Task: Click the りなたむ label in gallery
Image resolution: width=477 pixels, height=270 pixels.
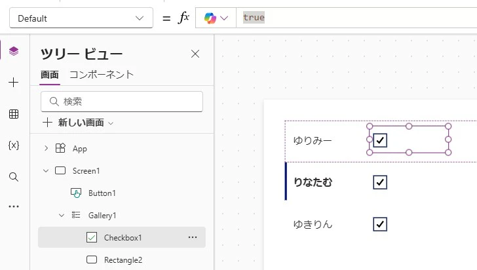Action: point(313,182)
